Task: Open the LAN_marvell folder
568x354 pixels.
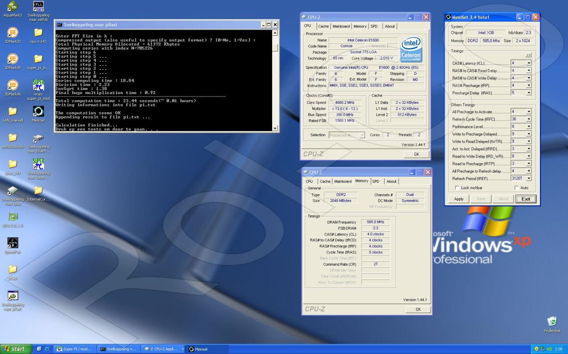Action: click(x=12, y=114)
